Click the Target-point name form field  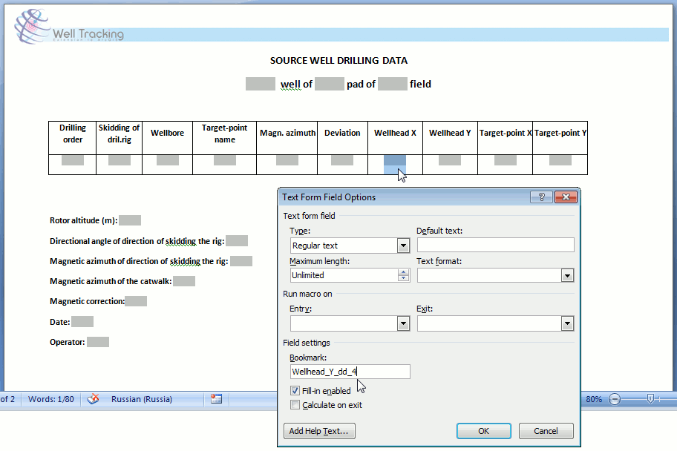click(x=224, y=160)
